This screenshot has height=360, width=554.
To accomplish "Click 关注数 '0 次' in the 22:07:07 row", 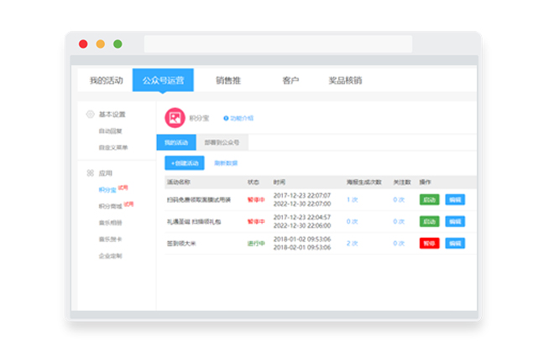I will coord(399,200).
